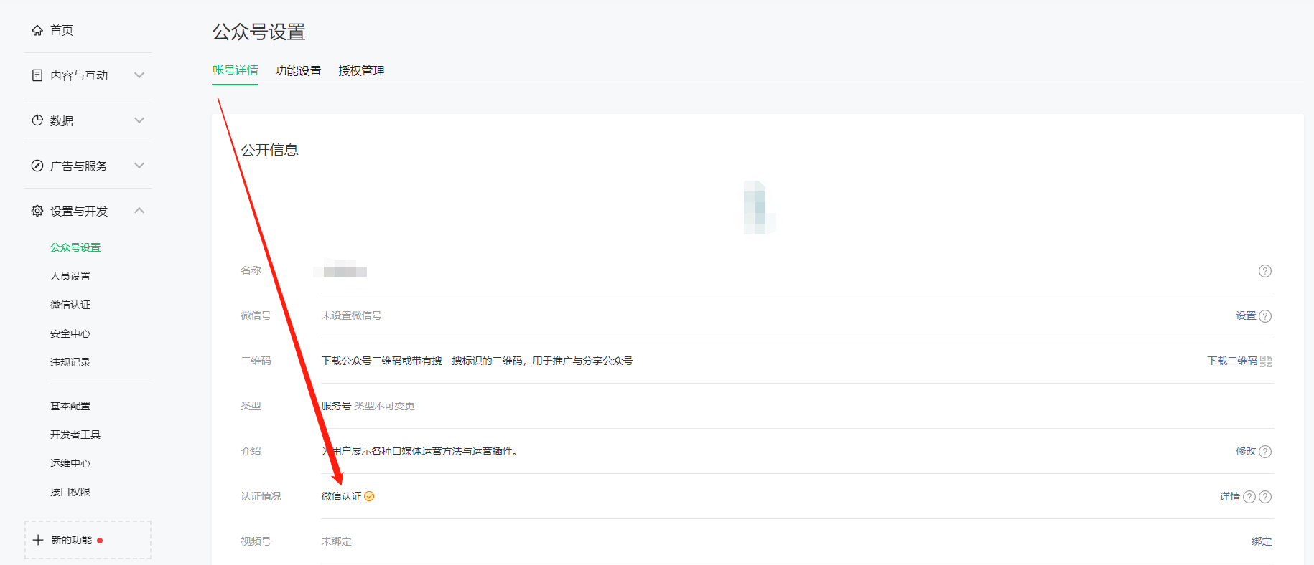The image size is (1314, 565).
Task: Click the 新的功能 button
Action: point(88,540)
